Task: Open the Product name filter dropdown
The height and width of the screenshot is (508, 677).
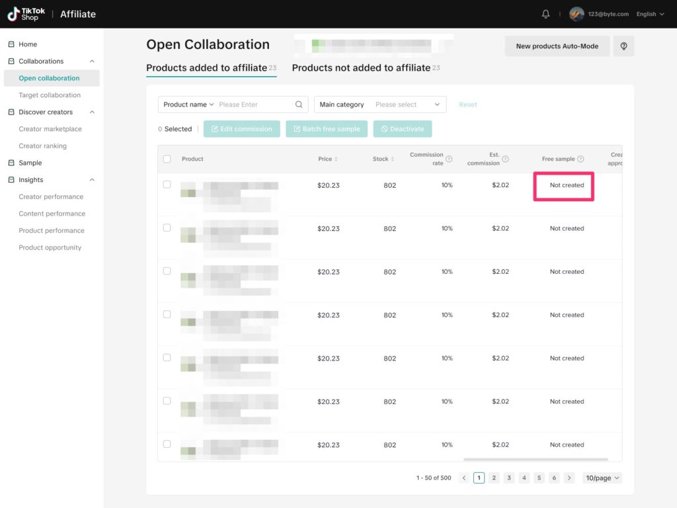Action: (188, 105)
